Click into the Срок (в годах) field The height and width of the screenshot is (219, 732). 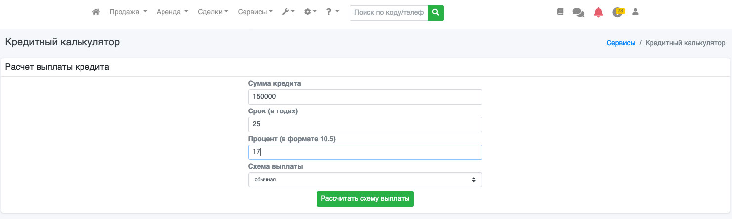(365, 124)
